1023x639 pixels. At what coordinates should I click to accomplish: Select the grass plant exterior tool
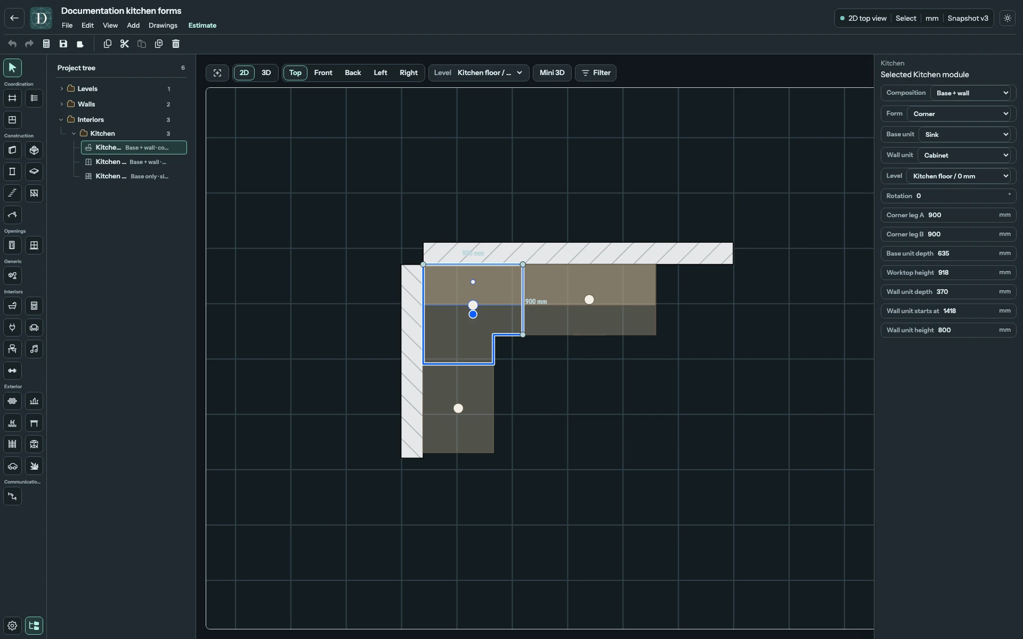[x=34, y=466]
